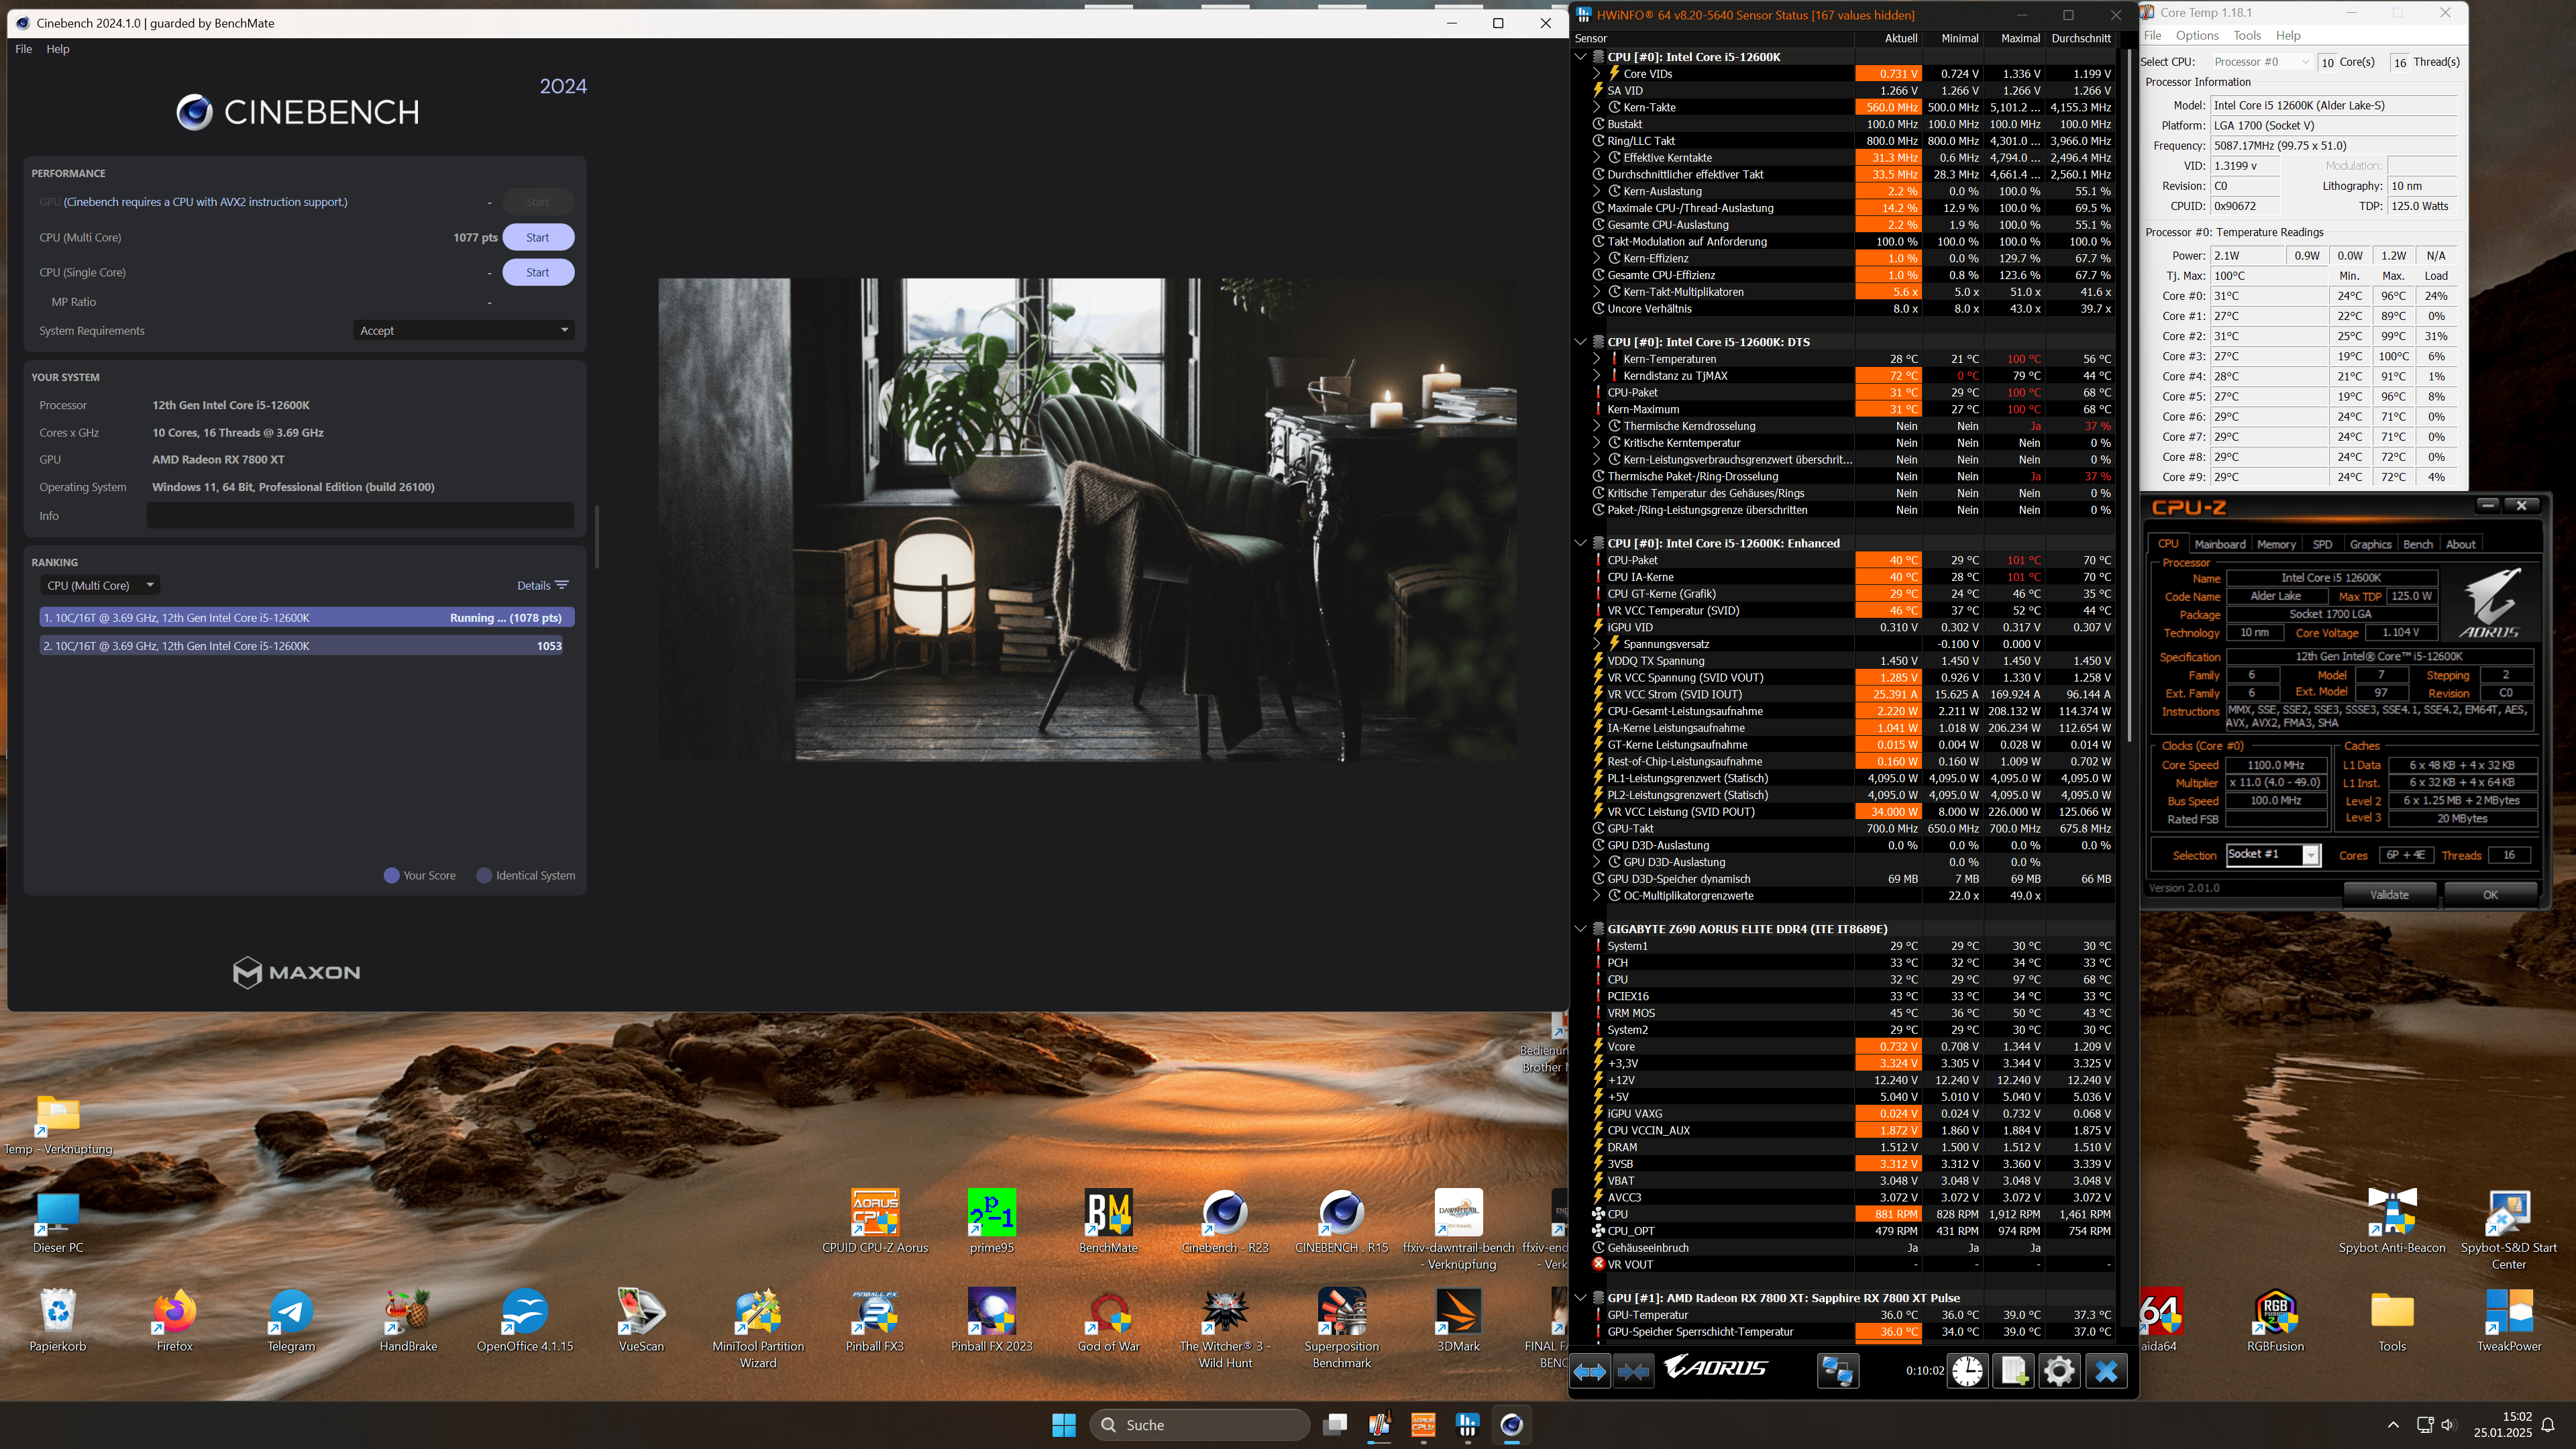Open HWiNFO remote monitoring network icon

1837,1371
